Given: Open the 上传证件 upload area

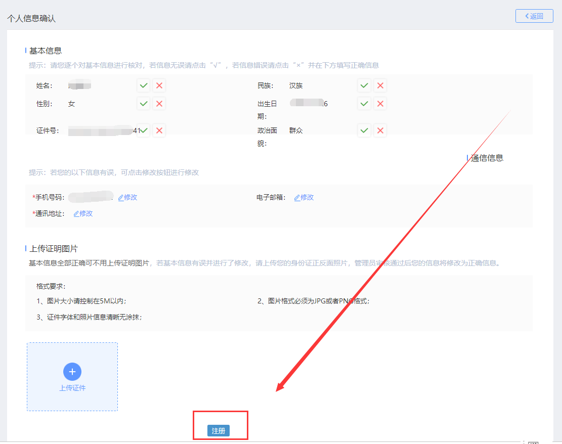Looking at the screenshot, I should click(72, 388).
